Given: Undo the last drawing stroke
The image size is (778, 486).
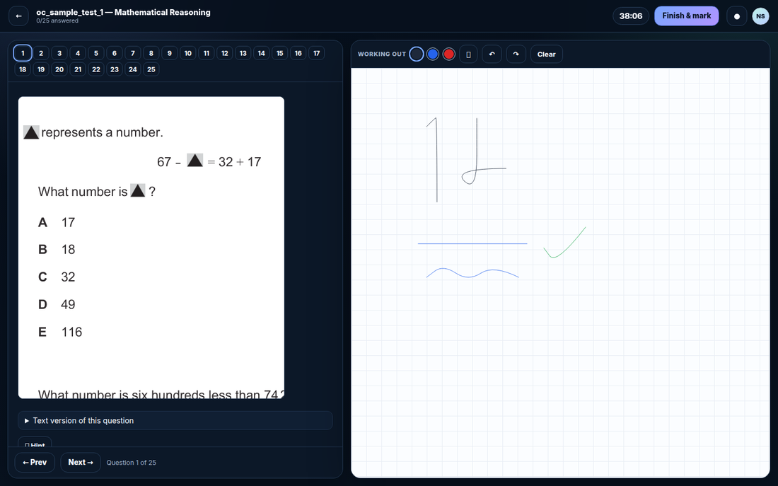Looking at the screenshot, I should (492, 54).
